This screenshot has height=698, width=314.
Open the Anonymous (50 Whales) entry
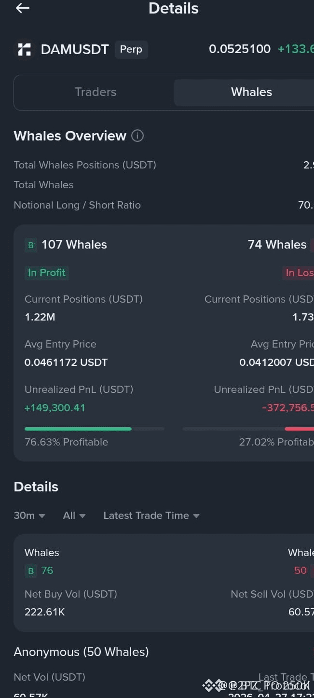(81, 652)
